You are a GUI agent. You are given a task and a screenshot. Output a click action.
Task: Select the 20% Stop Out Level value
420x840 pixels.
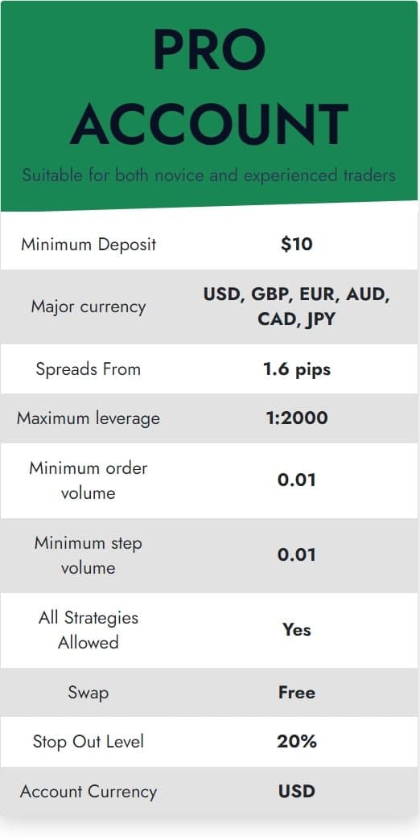(x=296, y=741)
